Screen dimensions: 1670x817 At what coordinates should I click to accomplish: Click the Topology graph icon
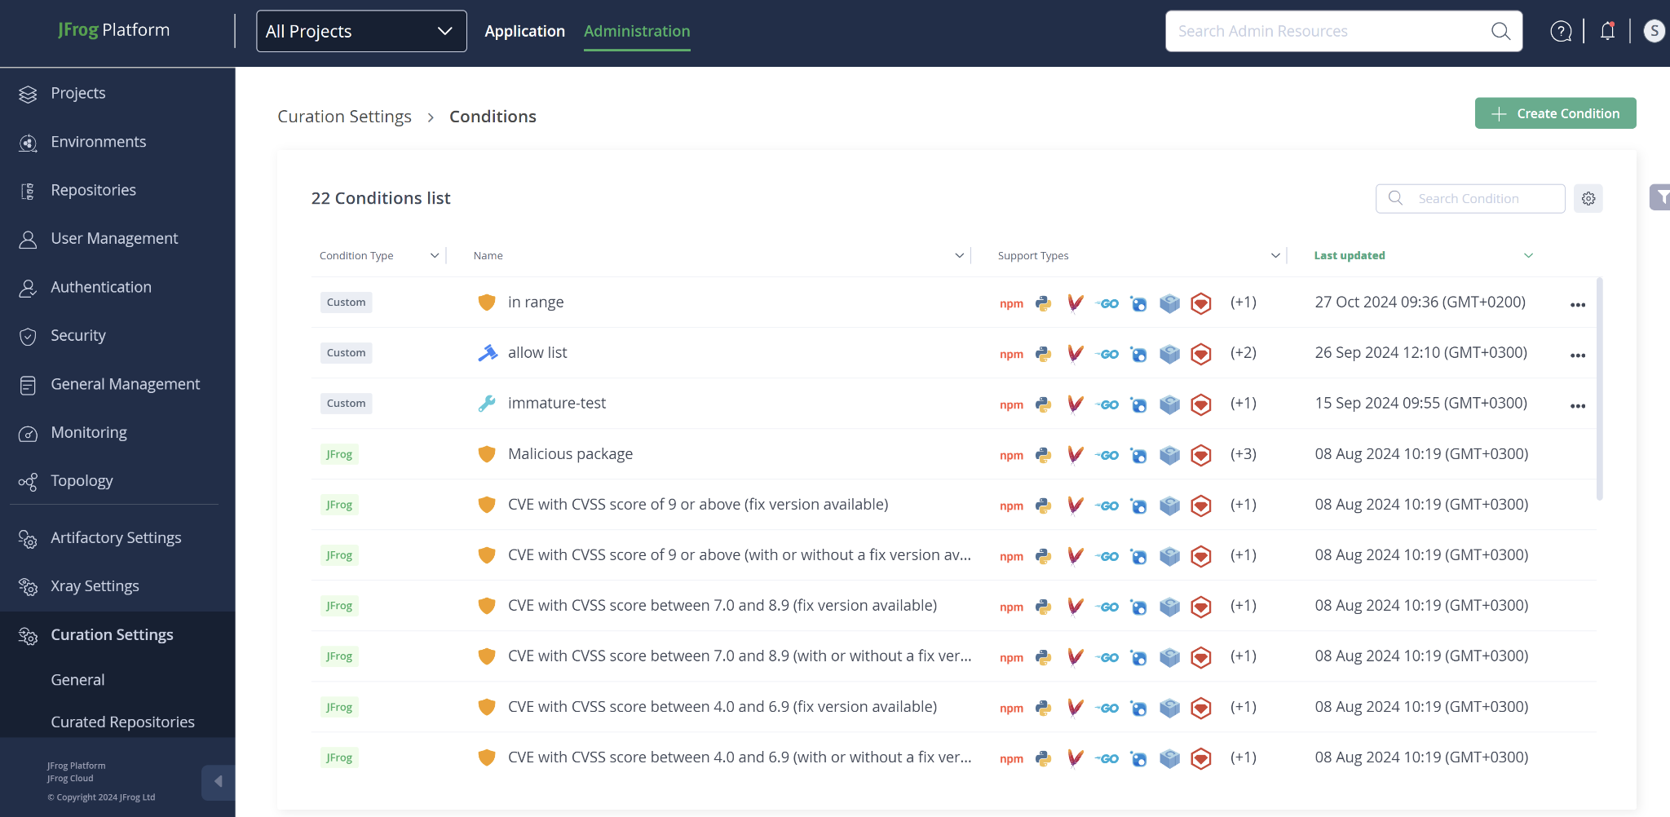(x=28, y=482)
